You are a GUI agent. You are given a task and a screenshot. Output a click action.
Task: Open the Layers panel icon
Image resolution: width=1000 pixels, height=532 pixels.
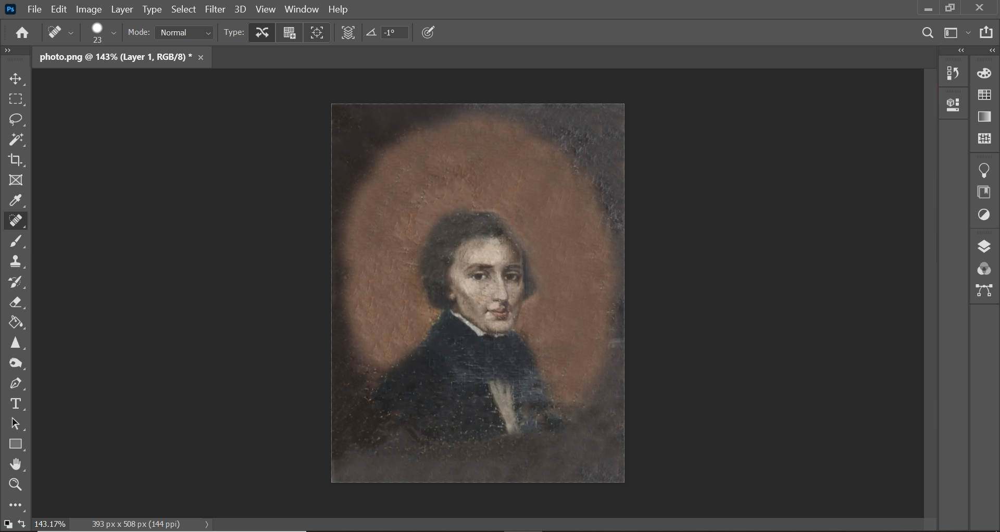[x=984, y=246]
